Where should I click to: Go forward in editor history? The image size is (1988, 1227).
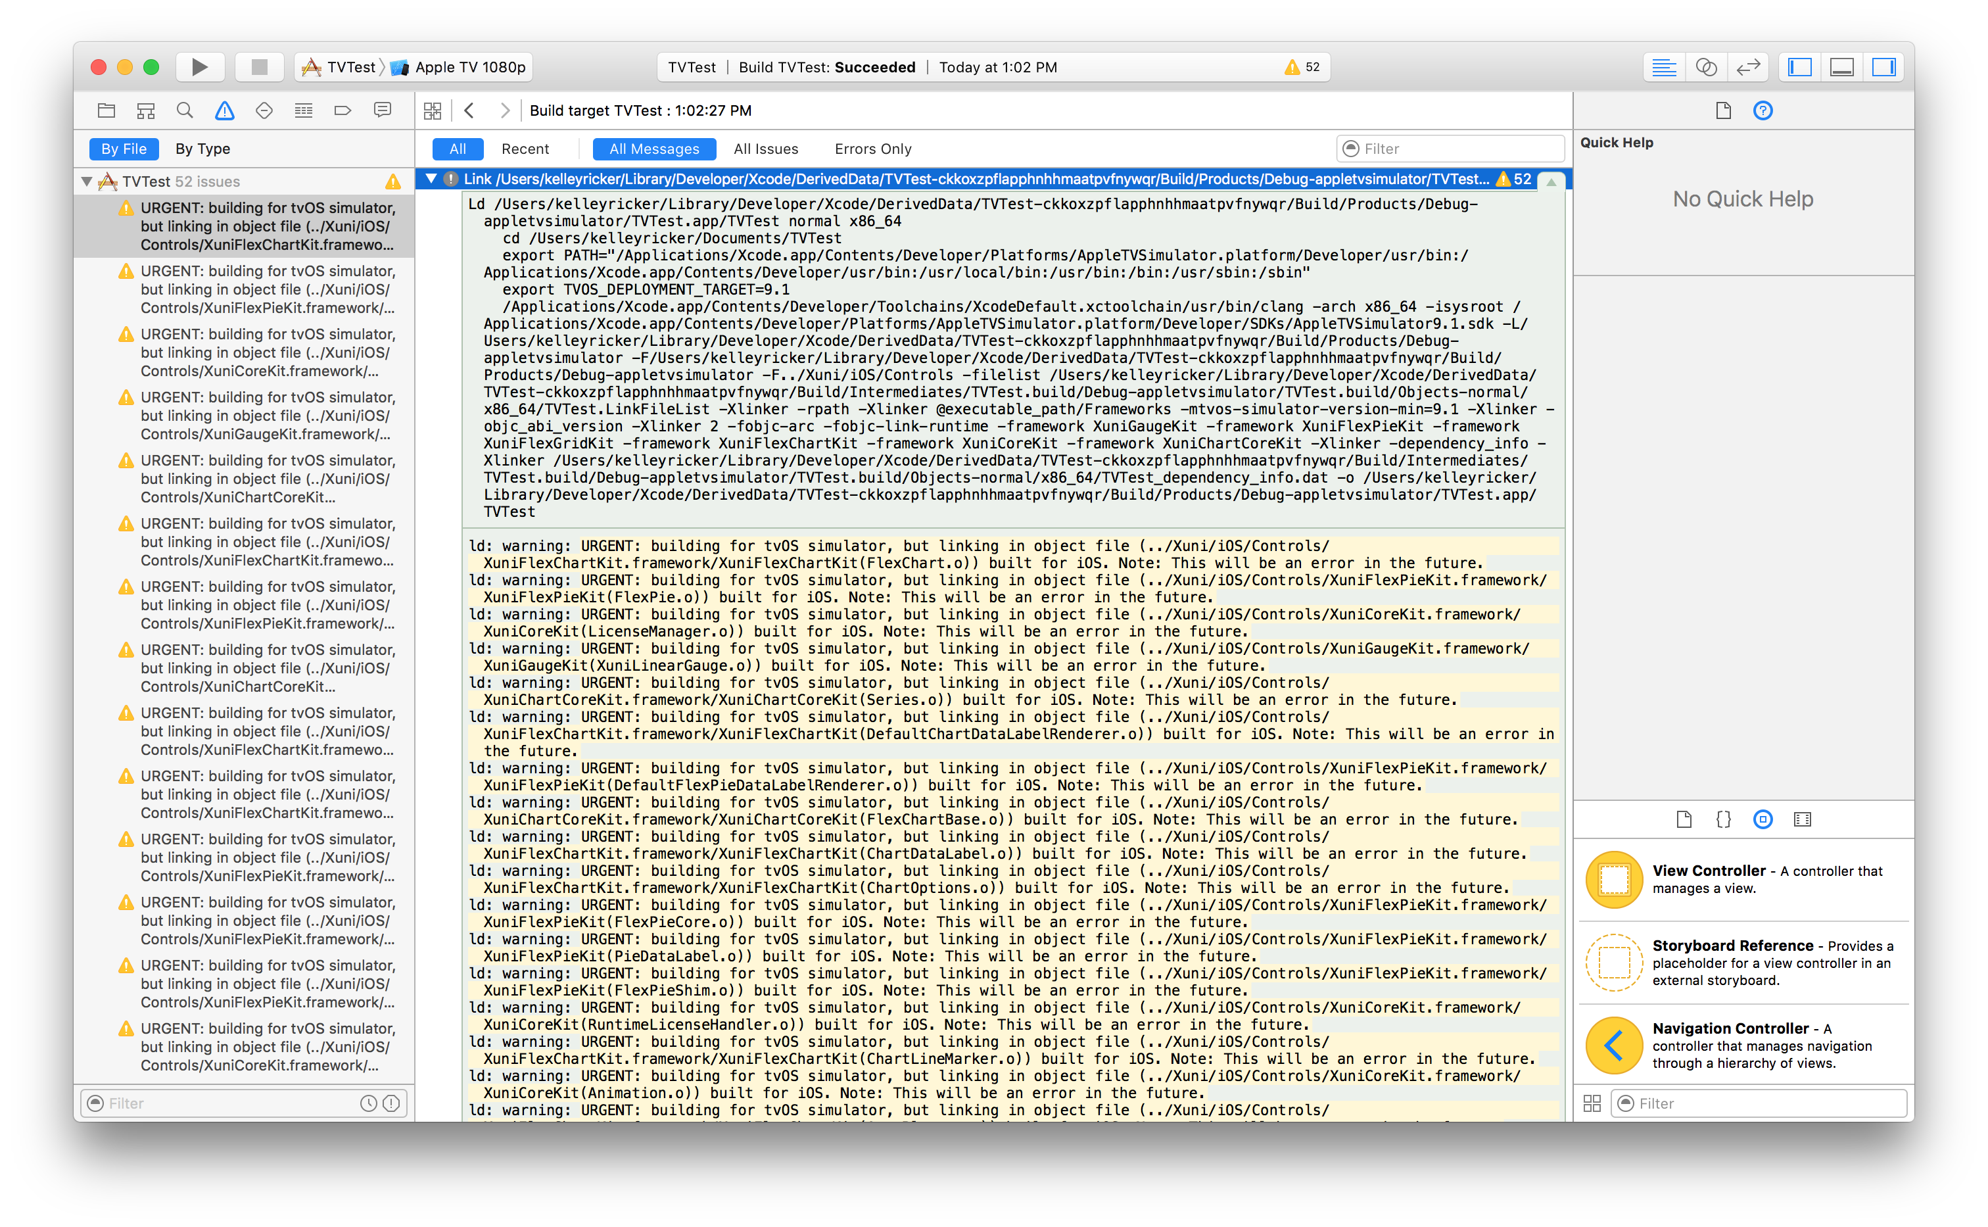coord(506,110)
